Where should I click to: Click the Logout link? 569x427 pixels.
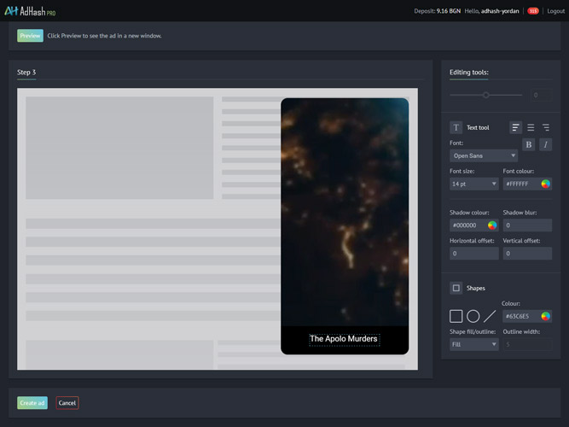(554, 11)
